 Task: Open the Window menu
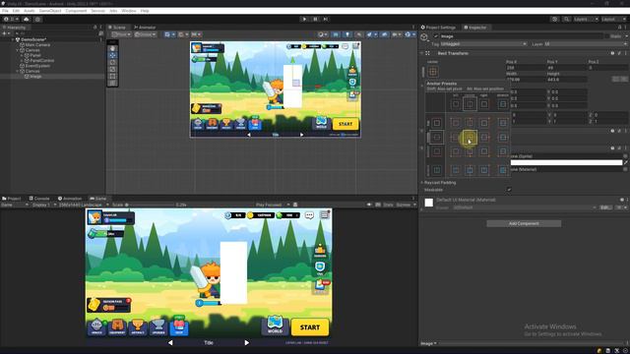129,11
